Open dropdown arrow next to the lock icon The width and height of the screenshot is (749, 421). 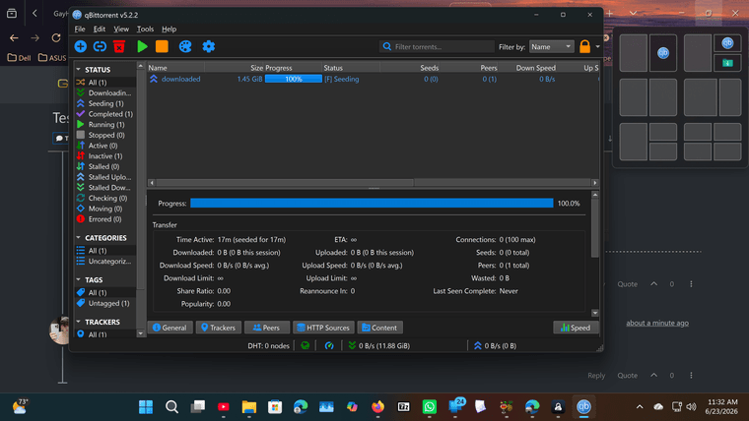pos(597,47)
